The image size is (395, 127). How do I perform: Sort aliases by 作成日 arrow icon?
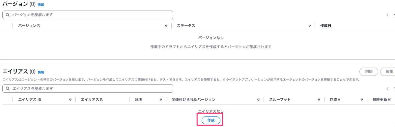pyautogui.click(x=362, y=100)
